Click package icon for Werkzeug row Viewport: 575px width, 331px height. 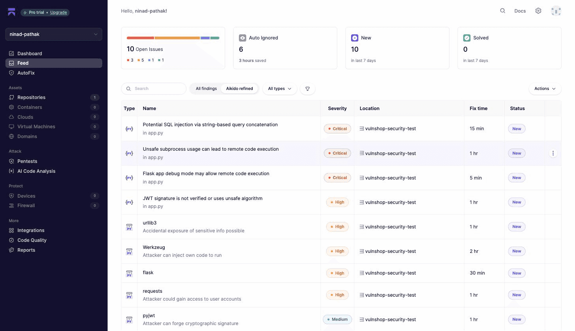click(129, 251)
